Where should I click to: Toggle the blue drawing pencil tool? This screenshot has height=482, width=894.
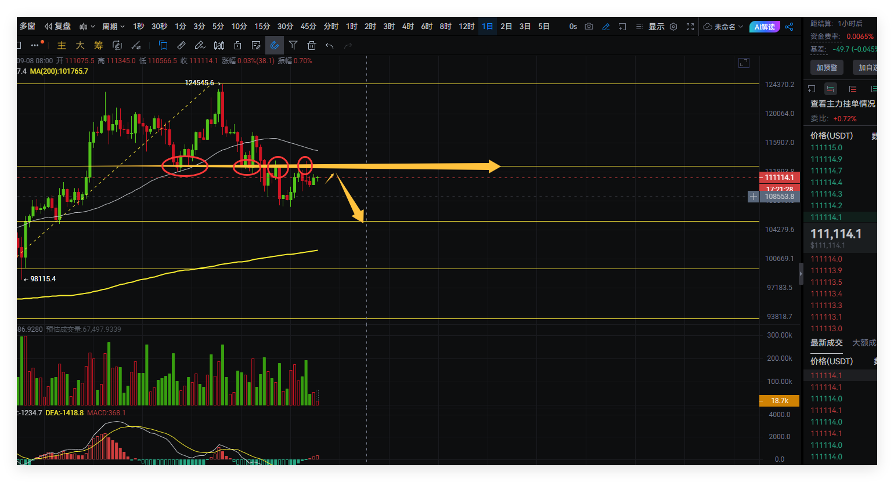[606, 27]
